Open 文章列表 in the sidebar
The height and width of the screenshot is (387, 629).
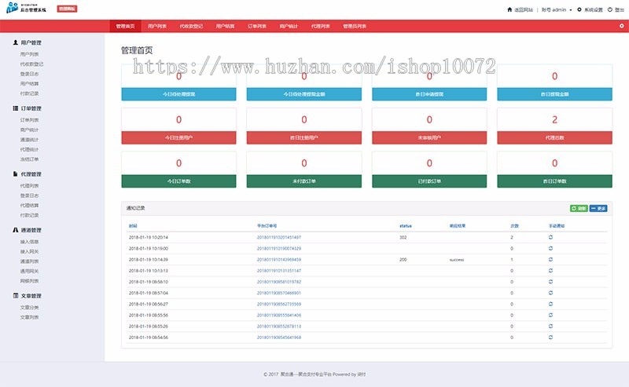pyautogui.click(x=29, y=317)
